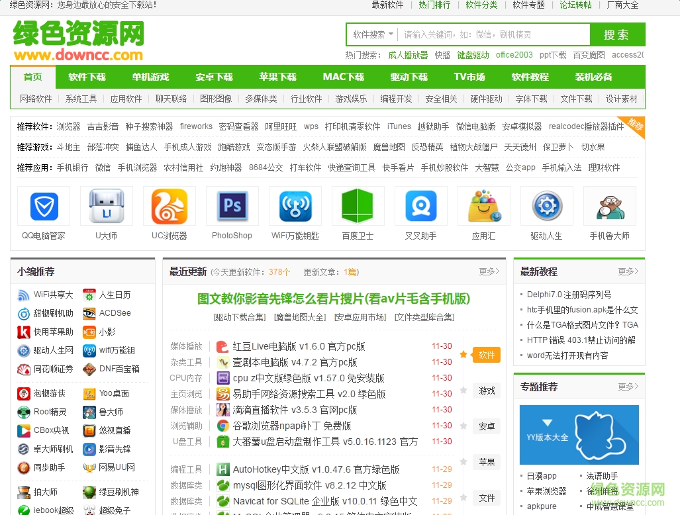Screen dimensions: 680x515
Task: Select the 应用汇 icon
Action: (483, 206)
